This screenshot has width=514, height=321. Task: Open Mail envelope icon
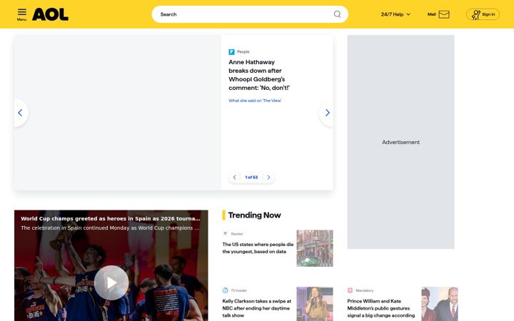444,14
